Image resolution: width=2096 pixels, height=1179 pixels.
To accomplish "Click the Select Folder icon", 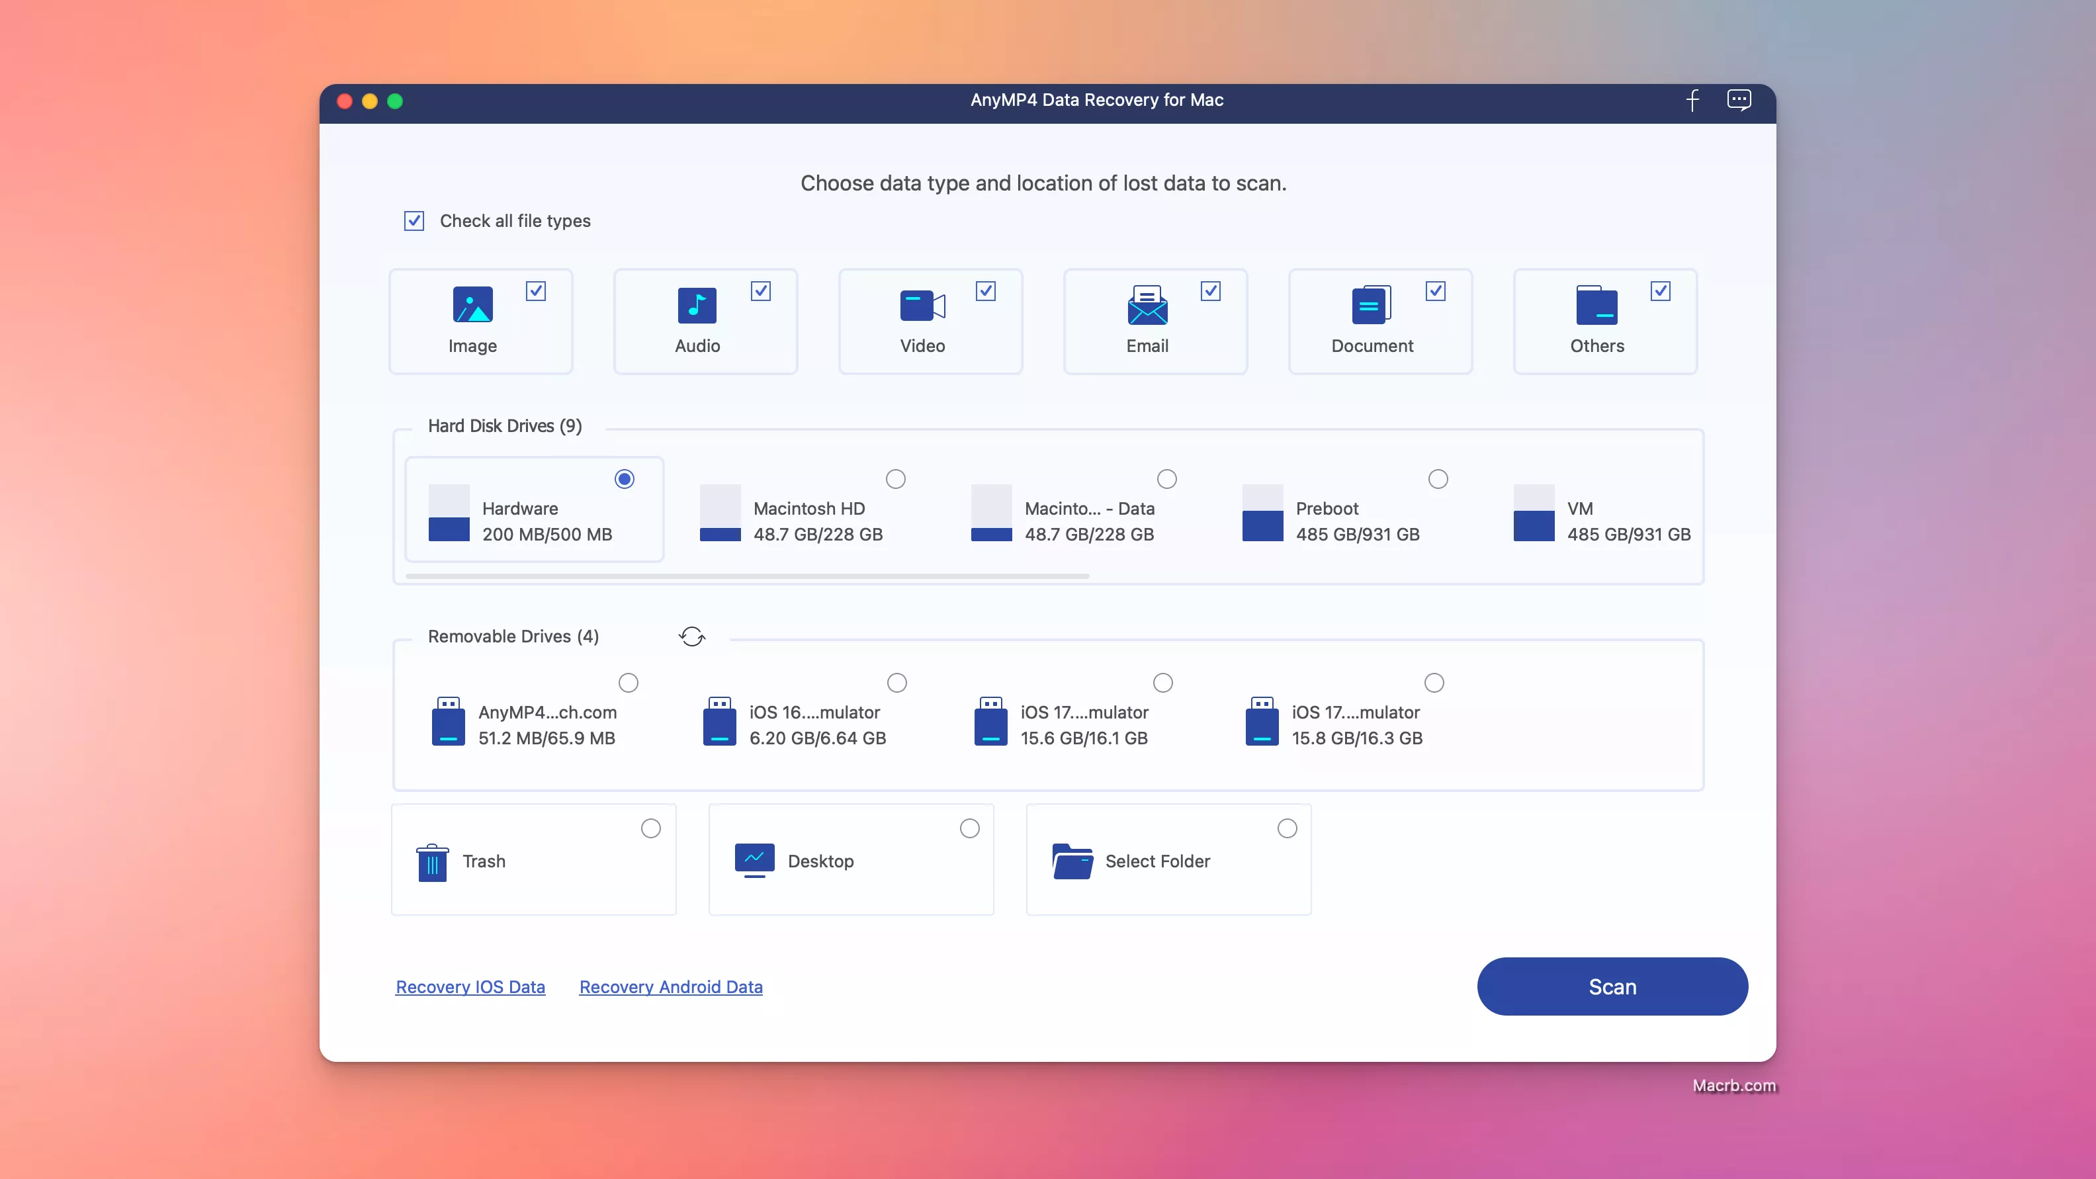I will point(1072,861).
